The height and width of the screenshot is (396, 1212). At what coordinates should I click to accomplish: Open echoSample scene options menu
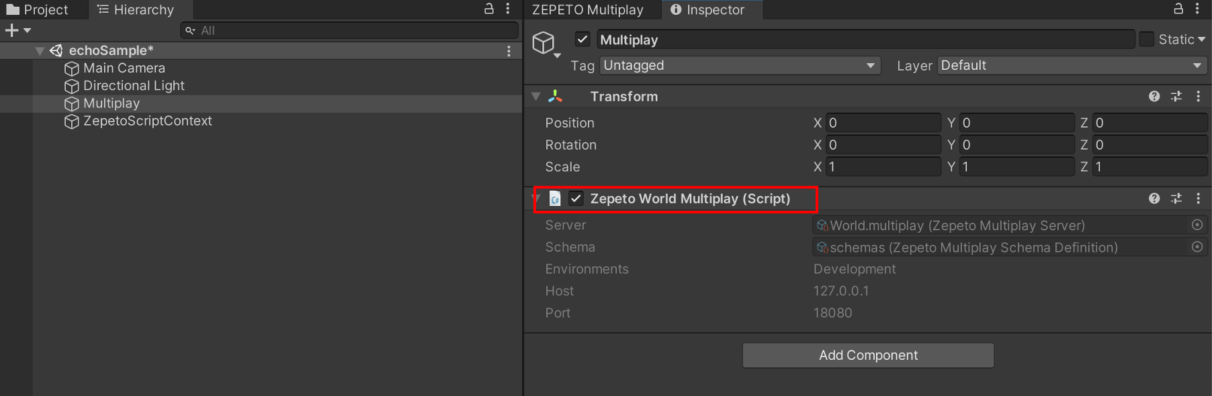click(509, 51)
